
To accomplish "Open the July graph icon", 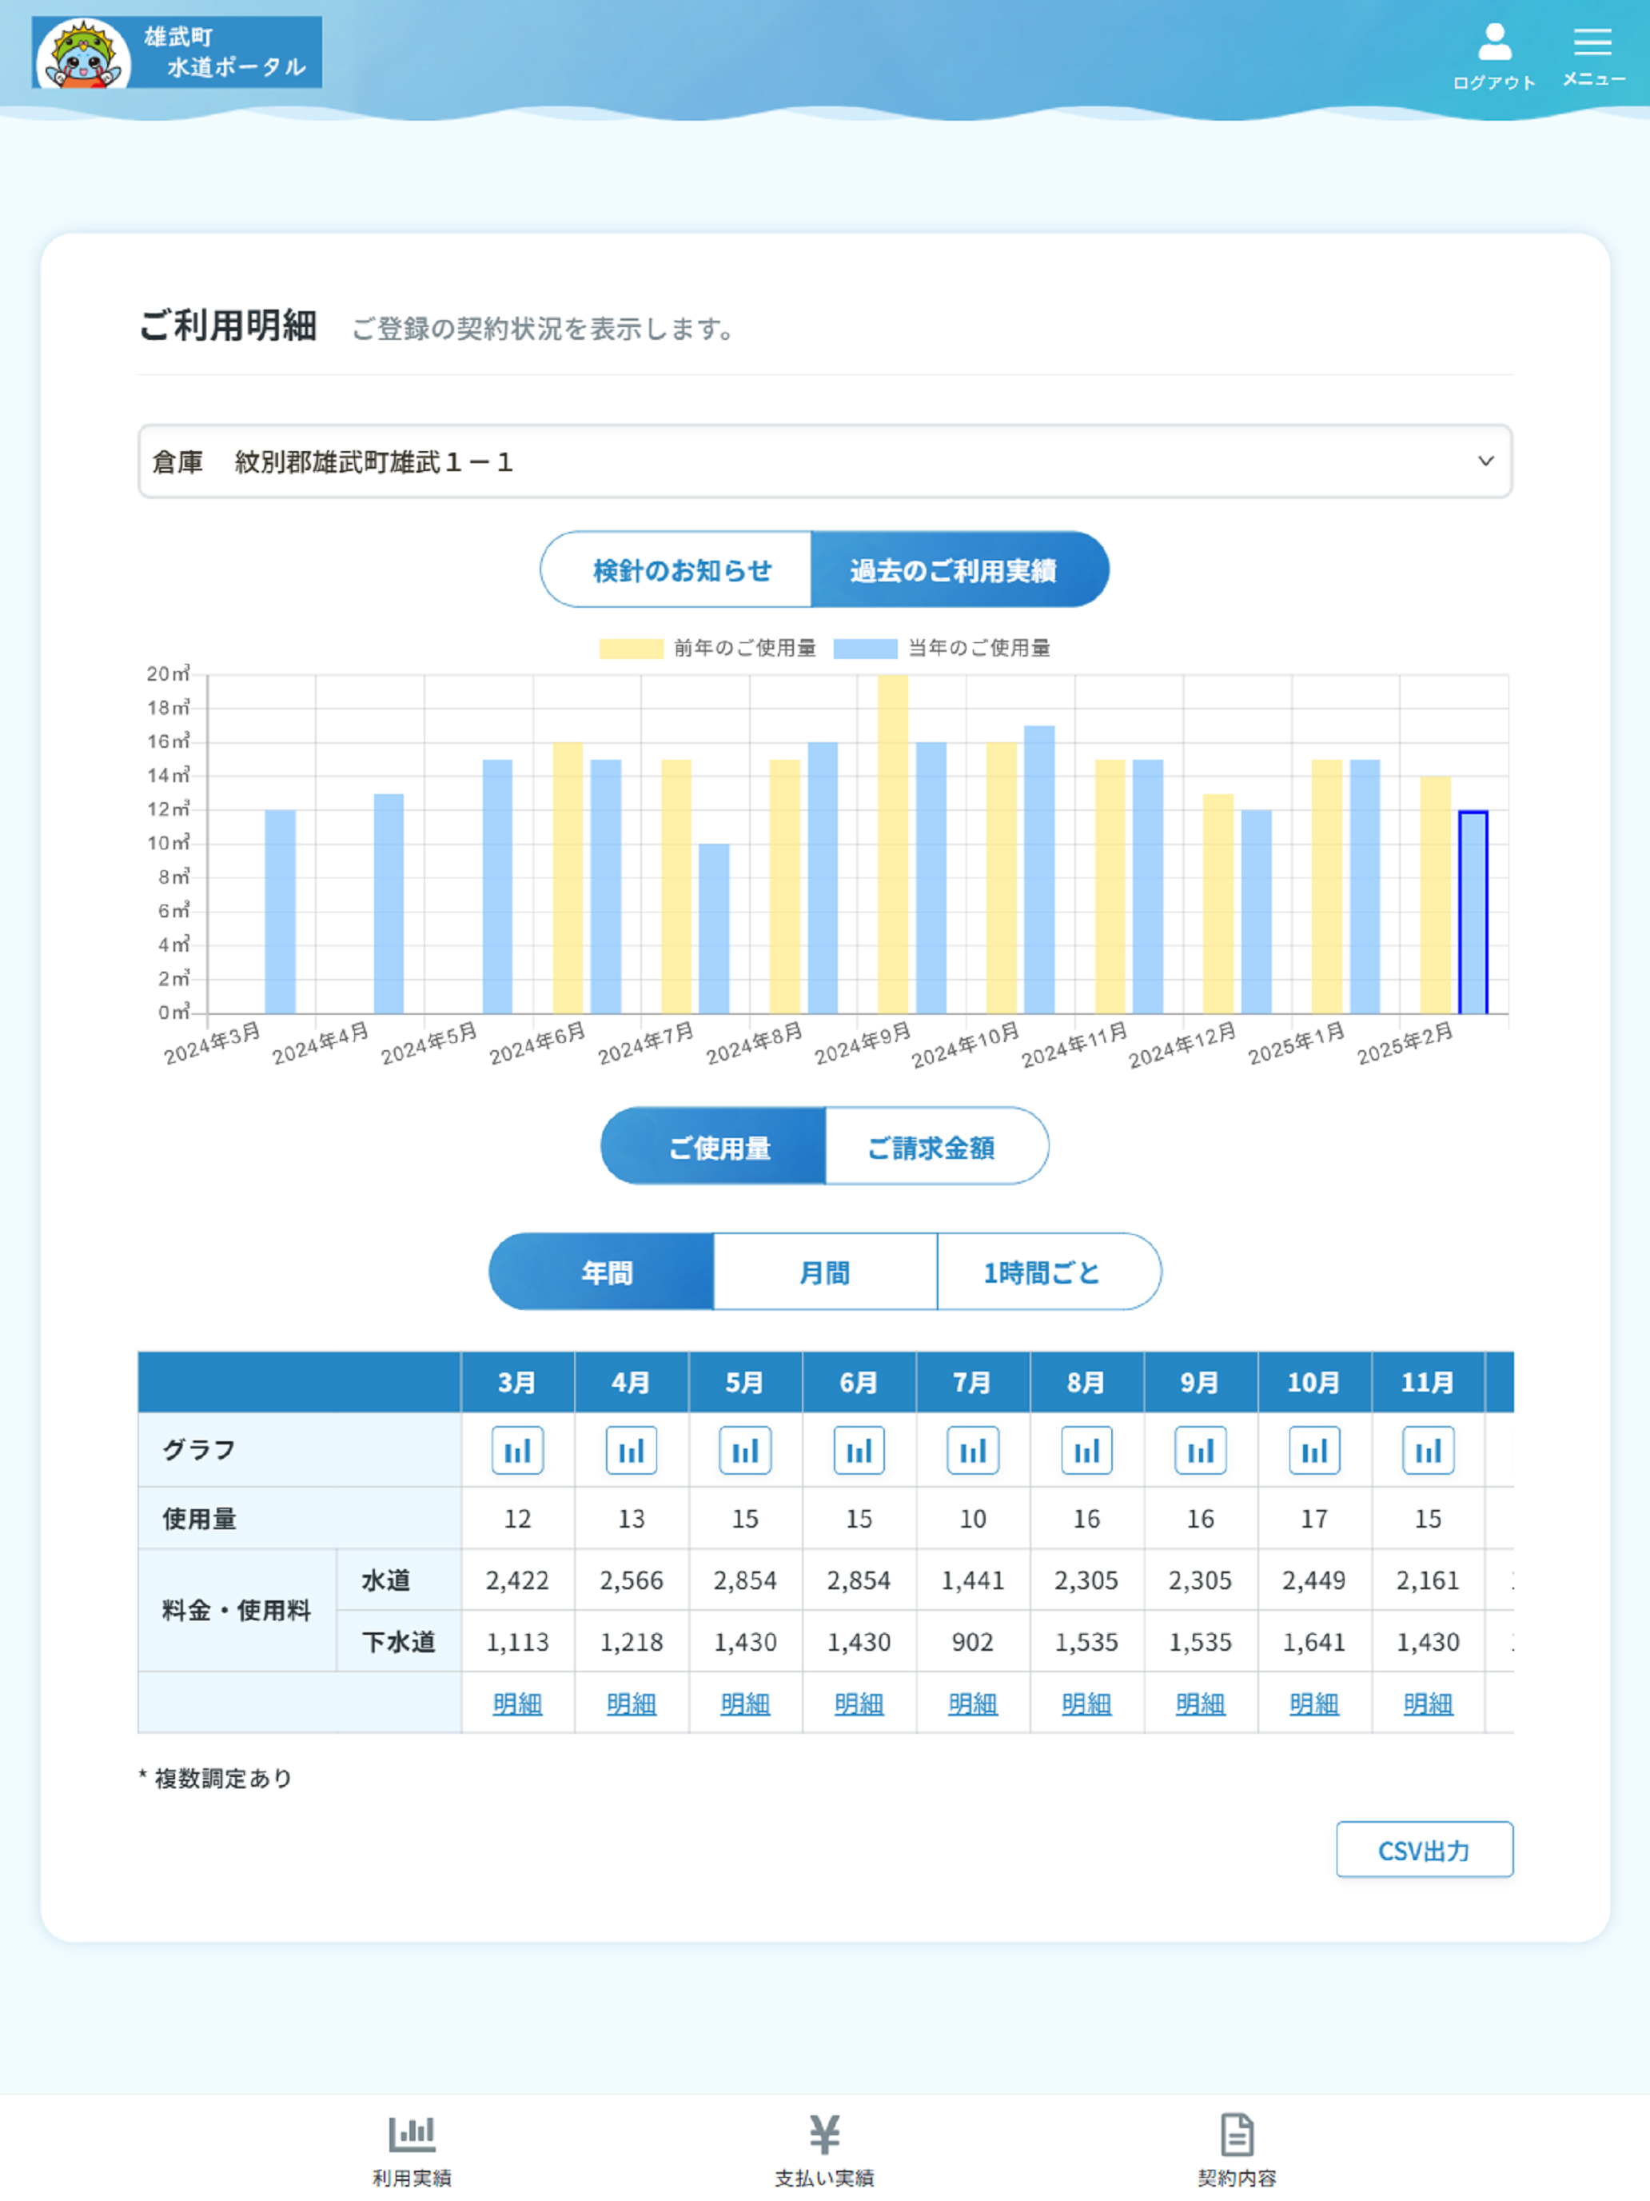I will [x=973, y=1451].
